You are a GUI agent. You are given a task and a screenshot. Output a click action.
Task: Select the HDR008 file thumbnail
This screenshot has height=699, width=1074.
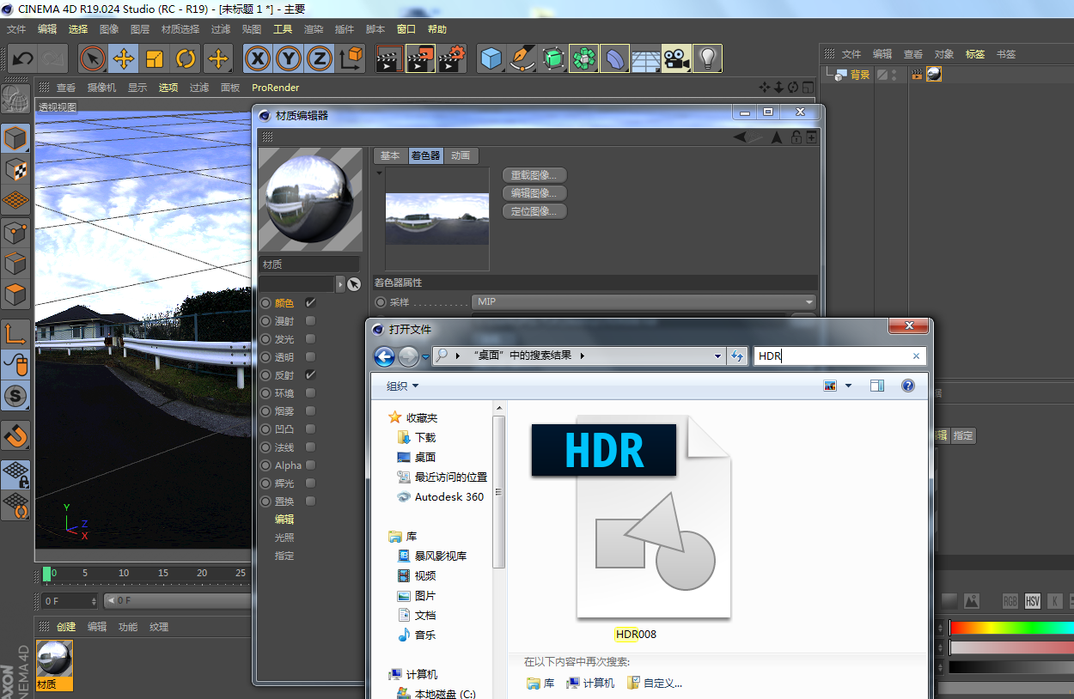[636, 524]
